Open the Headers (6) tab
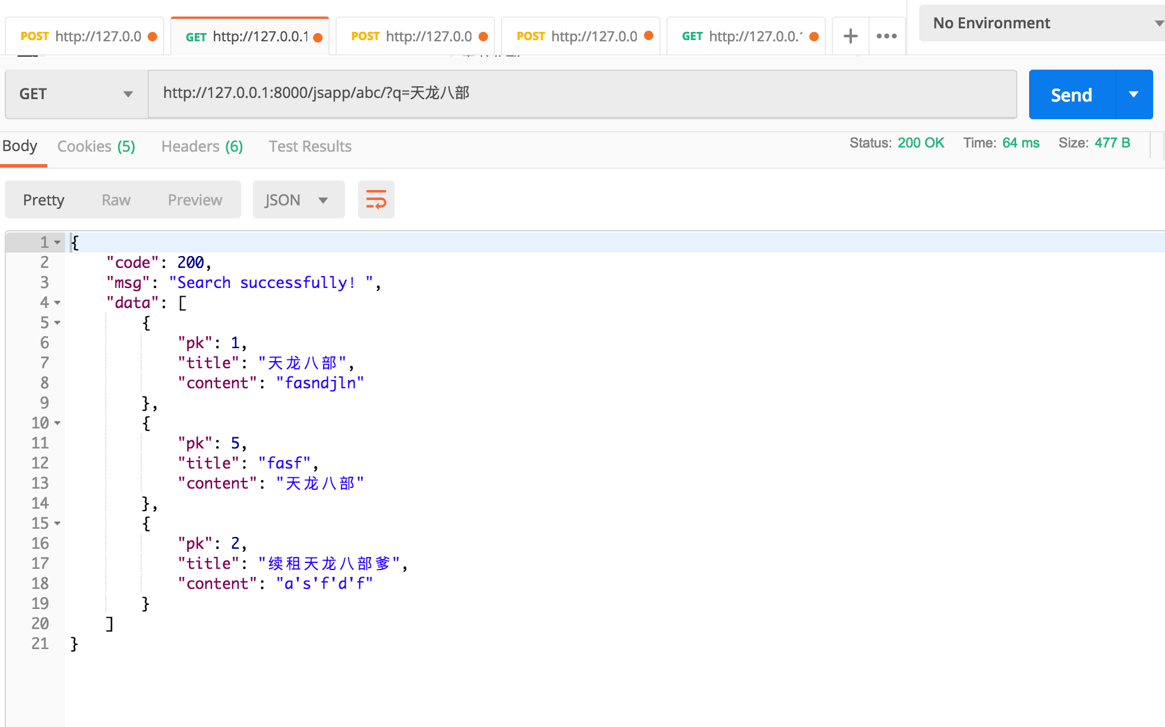 (202, 146)
